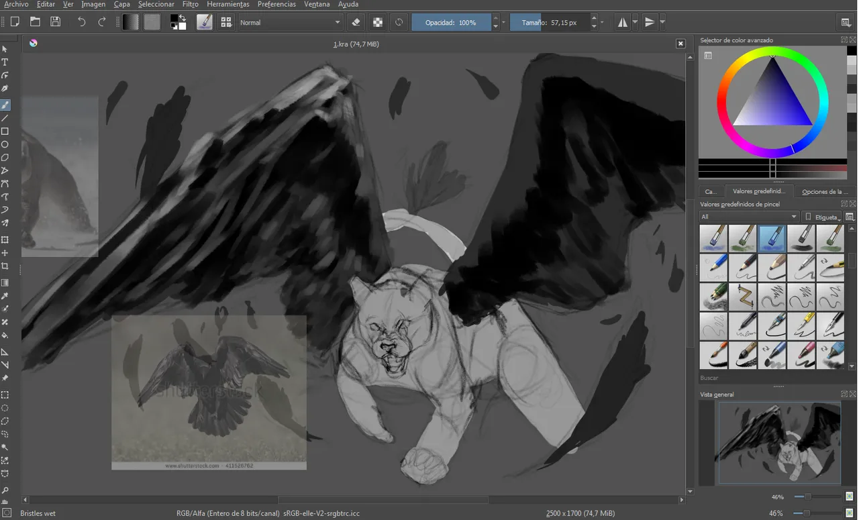Open the gradient fill chooser

coord(131,22)
